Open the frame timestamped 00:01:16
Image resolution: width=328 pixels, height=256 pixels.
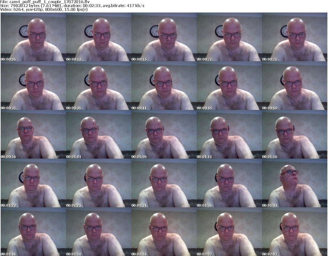(x=295, y=134)
